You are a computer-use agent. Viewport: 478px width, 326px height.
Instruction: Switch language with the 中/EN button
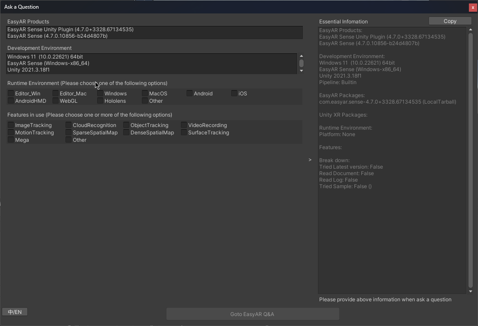tap(15, 312)
